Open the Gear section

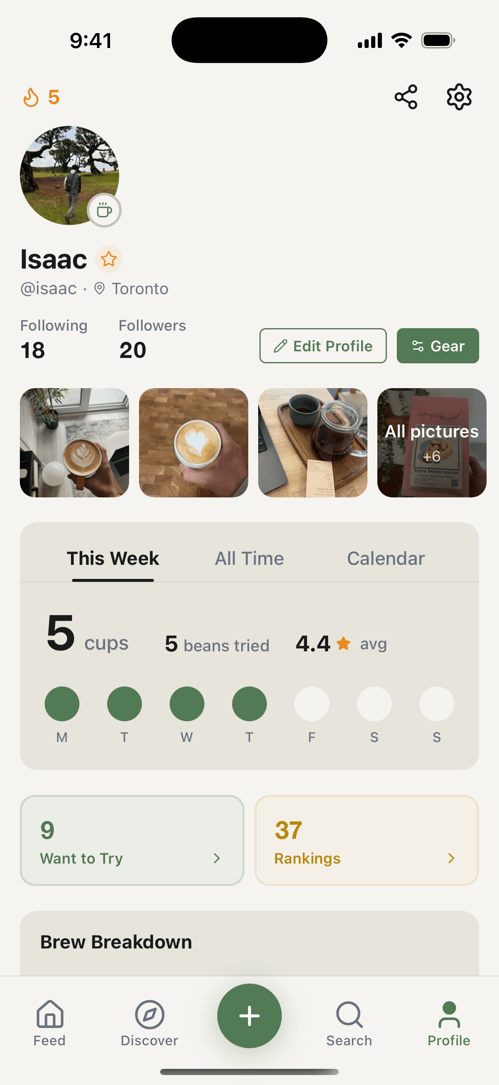[437, 346]
